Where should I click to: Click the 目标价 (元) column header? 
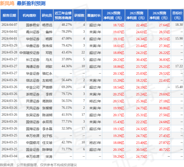pos(178,15)
